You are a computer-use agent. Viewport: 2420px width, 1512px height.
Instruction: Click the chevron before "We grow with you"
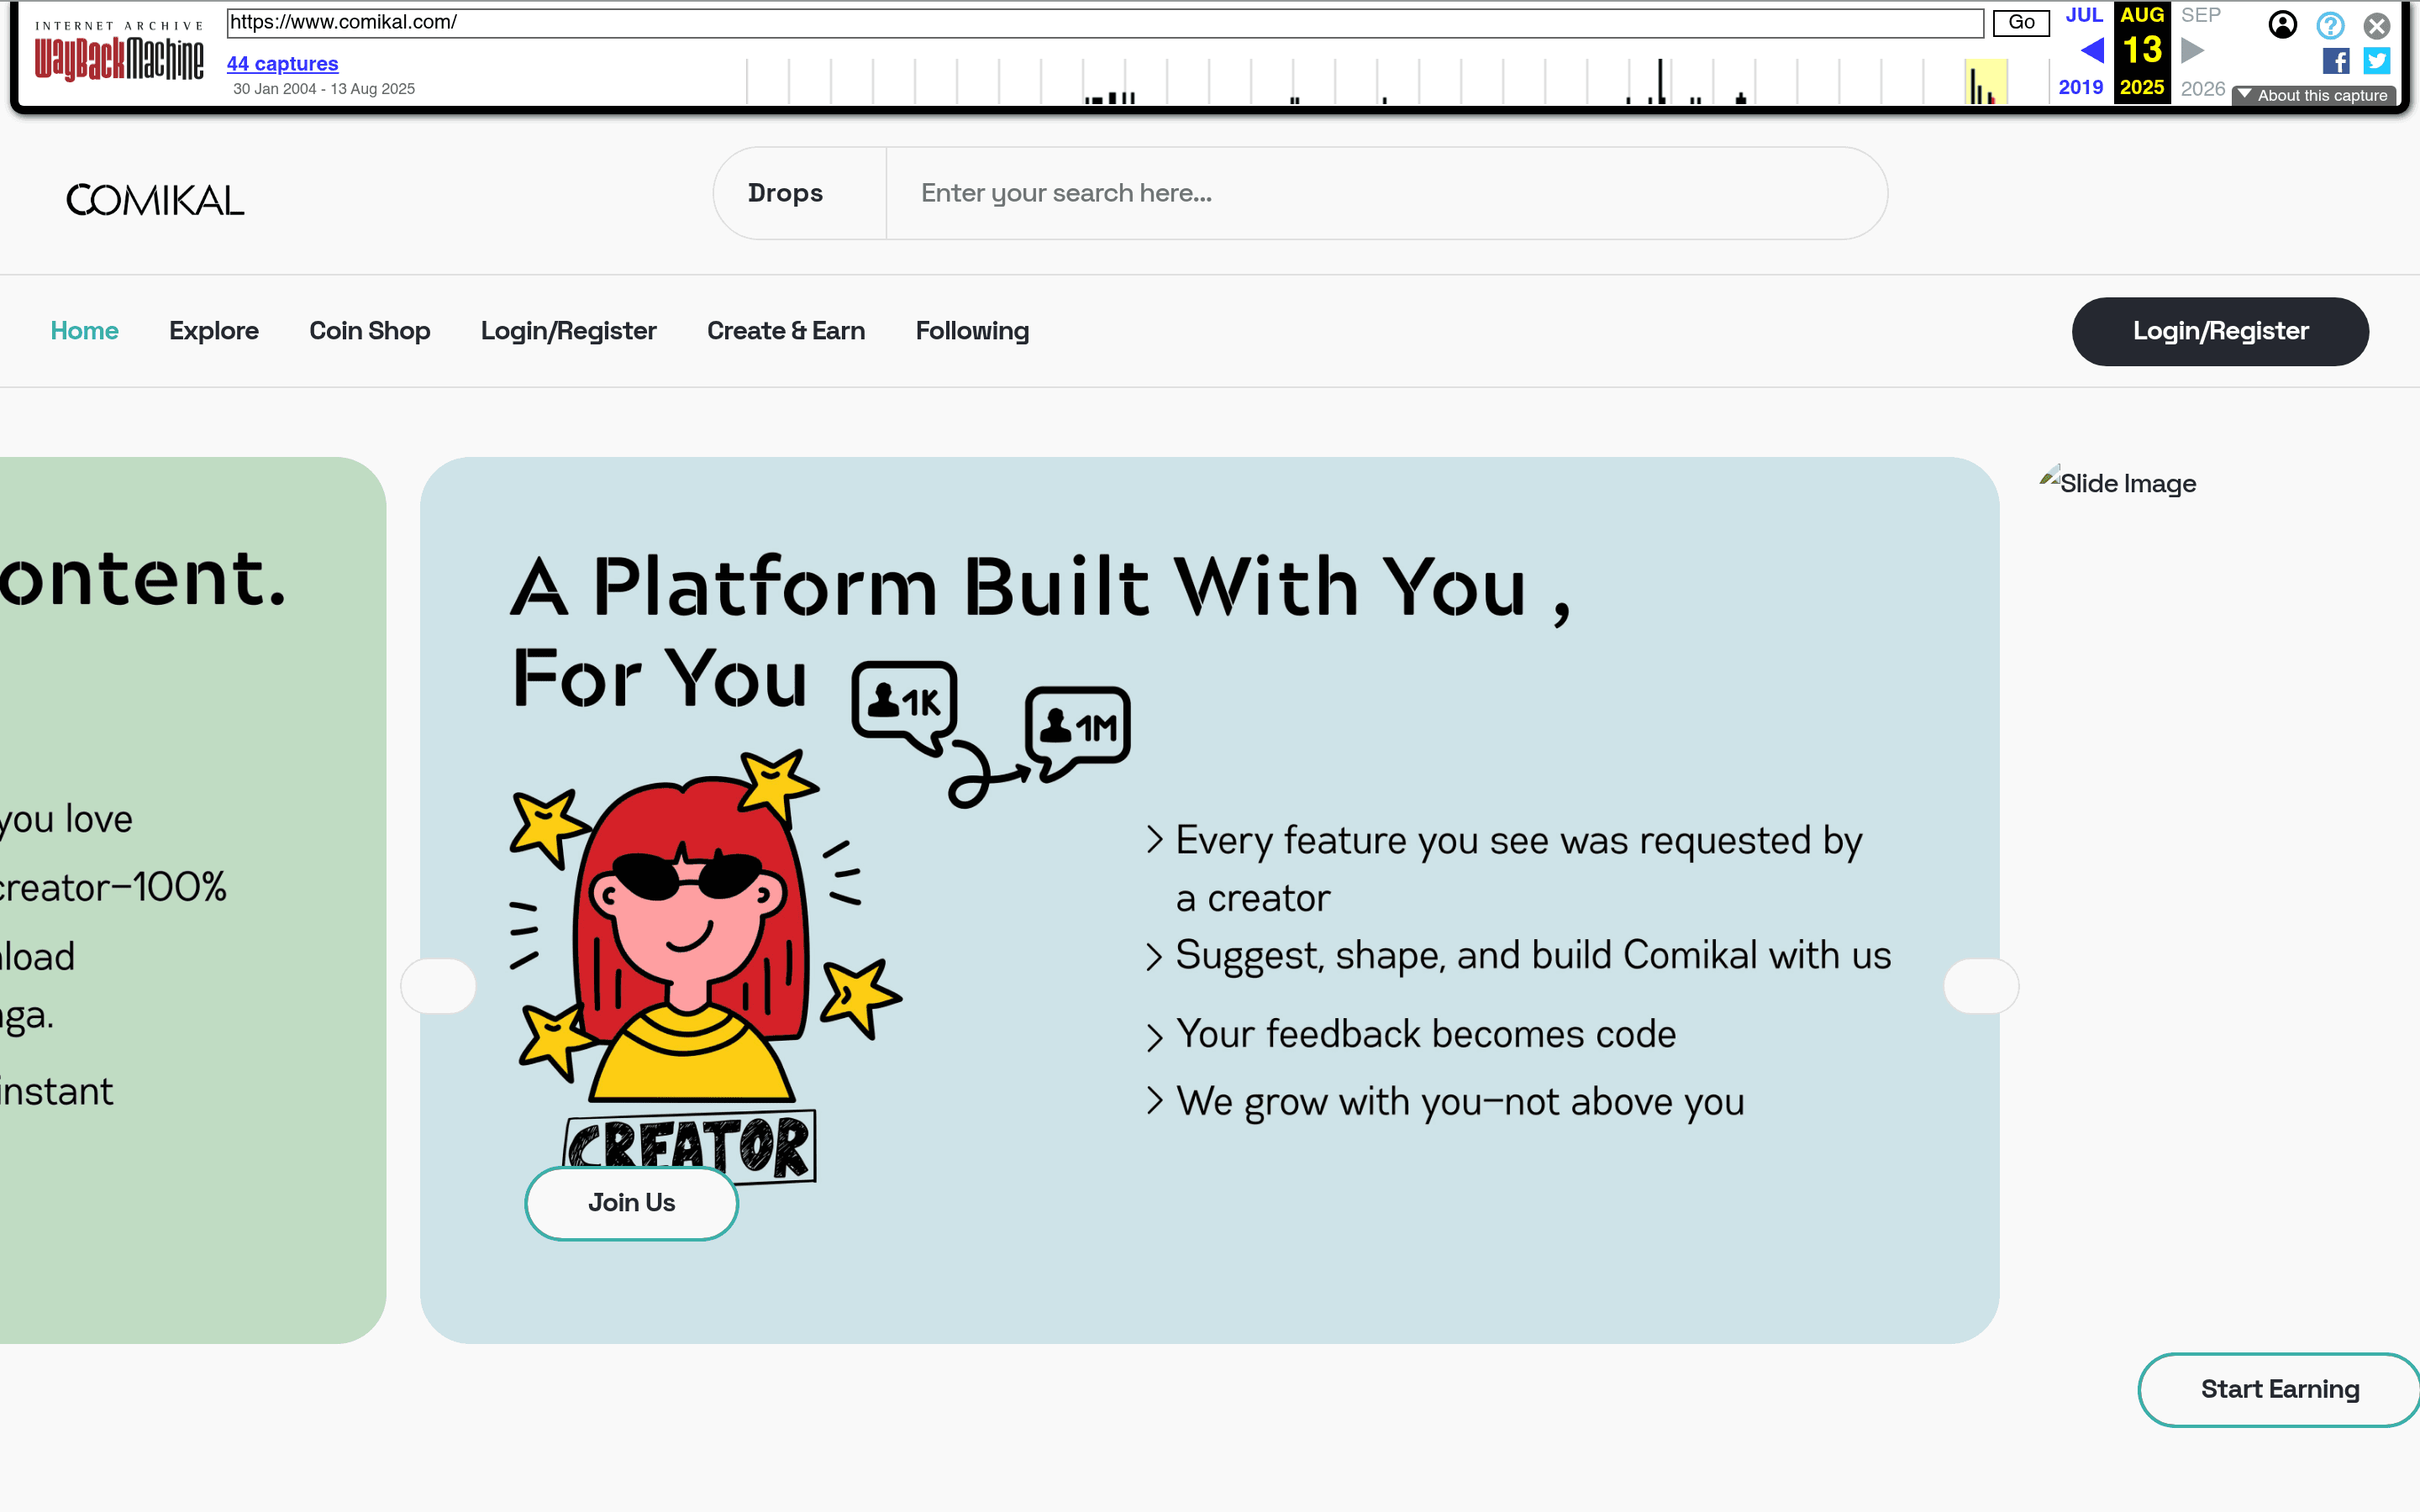pyautogui.click(x=1154, y=1100)
